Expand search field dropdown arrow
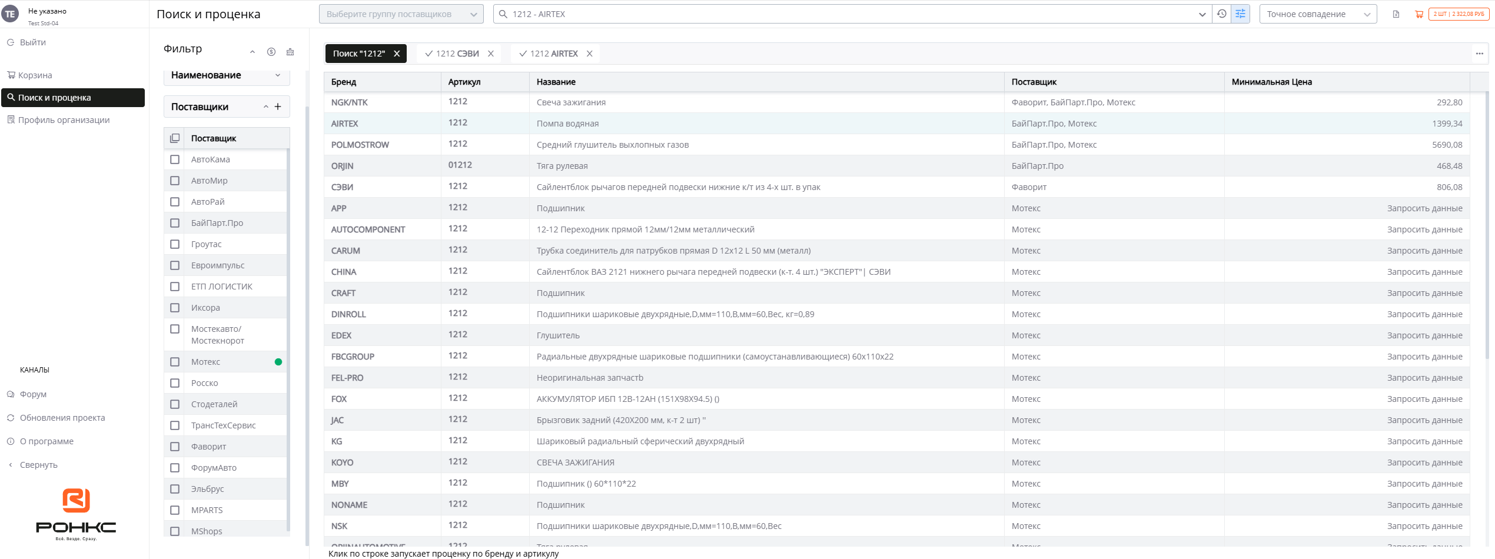Viewport: 1495px width, 559px height. point(1202,14)
